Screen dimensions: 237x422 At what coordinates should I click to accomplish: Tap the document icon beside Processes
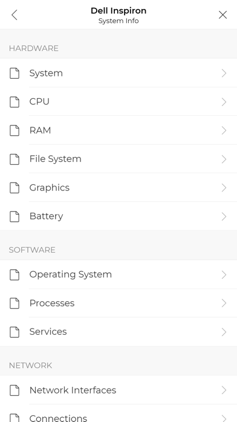pos(15,303)
